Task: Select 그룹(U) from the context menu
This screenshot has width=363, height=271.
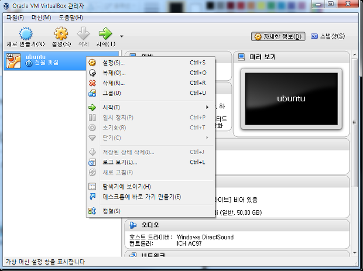Action: point(150,93)
